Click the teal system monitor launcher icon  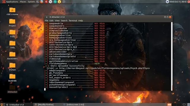[55, 2]
